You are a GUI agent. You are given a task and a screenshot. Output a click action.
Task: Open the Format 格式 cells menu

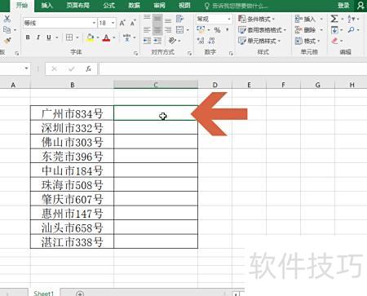tap(307, 41)
